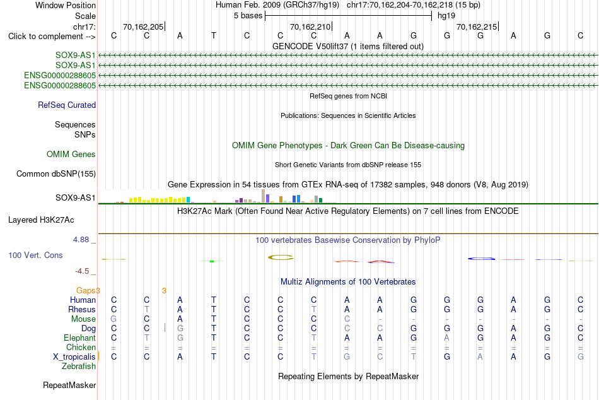The image size is (599, 400).
Task: Click the blue G conservation glyph in PhyloP
Action: pos(481,259)
